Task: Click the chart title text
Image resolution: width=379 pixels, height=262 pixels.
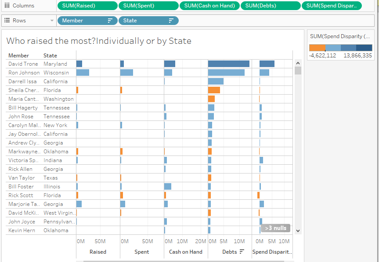Action: [x=99, y=41]
